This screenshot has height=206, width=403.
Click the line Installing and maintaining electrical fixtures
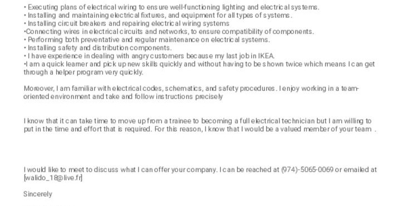[x=158, y=16]
